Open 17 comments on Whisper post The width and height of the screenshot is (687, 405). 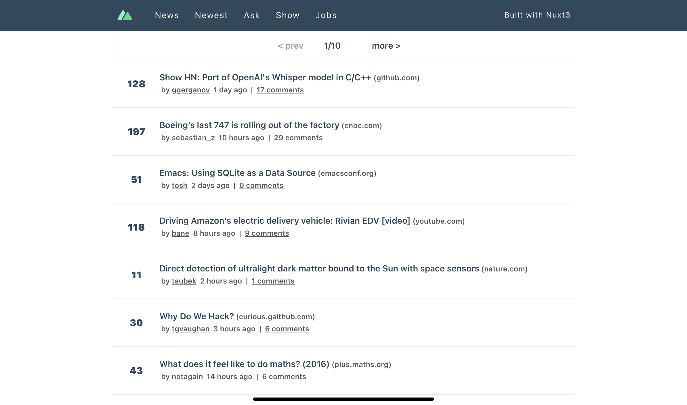click(280, 90)
